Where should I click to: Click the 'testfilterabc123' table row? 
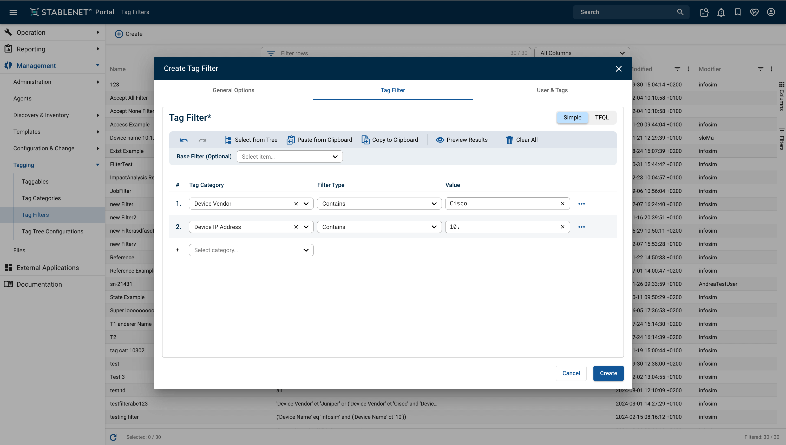tap(441, 404)
